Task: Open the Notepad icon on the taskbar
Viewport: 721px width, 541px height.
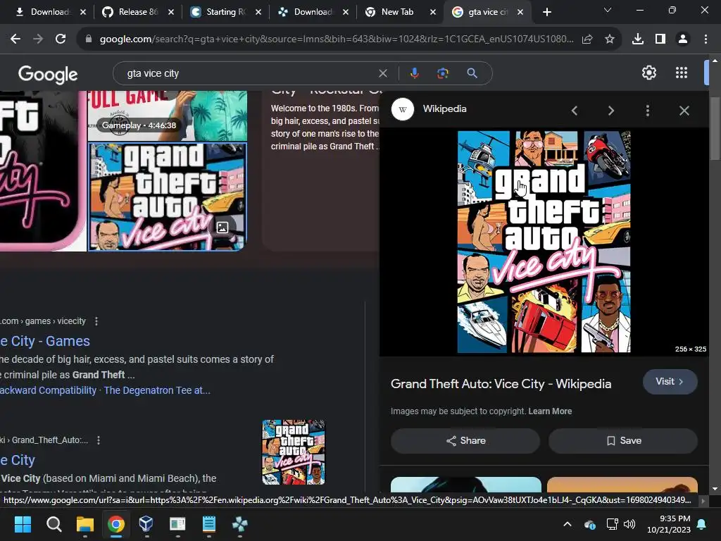Action: coord(208,524)
